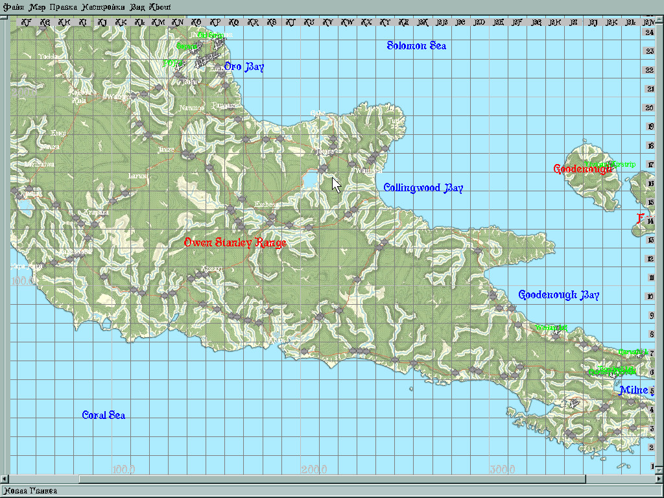
Task: Click the 200.0 coordinate label on the left
Action: coord(24,92)
